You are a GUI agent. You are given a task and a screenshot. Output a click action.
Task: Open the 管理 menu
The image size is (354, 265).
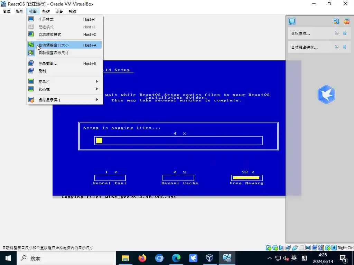(x=7, y=11)
